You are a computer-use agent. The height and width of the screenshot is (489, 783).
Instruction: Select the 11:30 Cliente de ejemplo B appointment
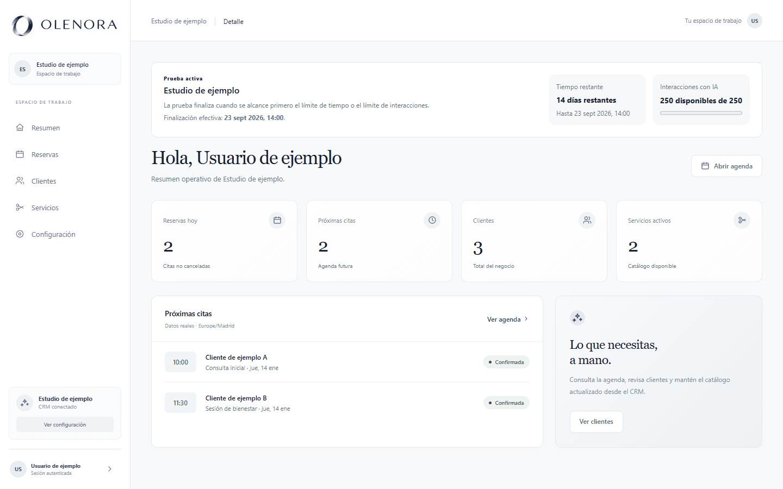coord(347,403)
